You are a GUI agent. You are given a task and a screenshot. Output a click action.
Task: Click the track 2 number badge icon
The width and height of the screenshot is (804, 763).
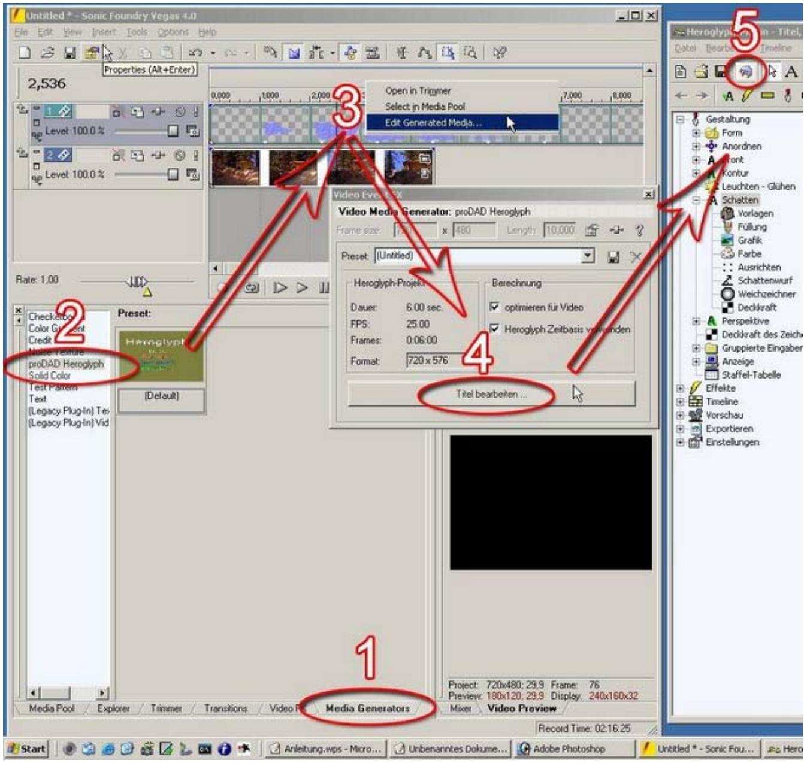pos(59,155)
